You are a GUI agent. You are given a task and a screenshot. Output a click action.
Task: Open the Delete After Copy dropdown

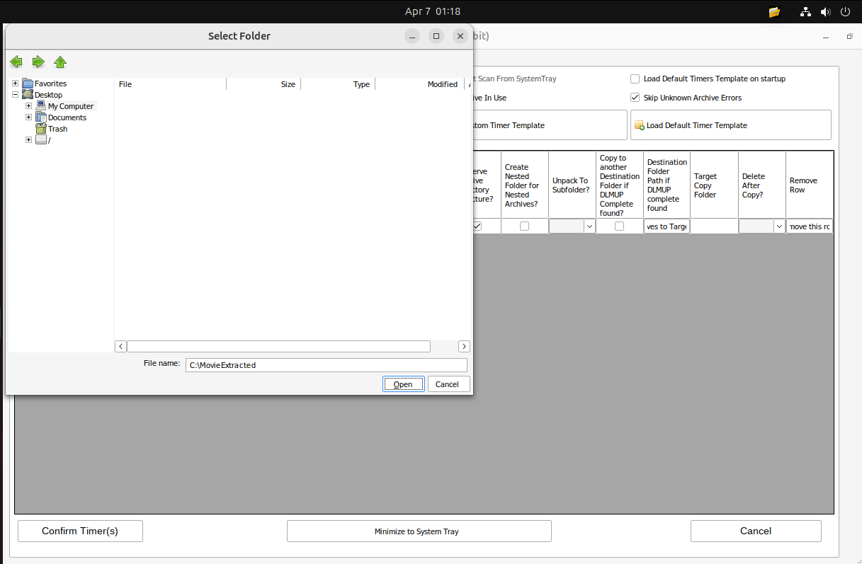779,226
